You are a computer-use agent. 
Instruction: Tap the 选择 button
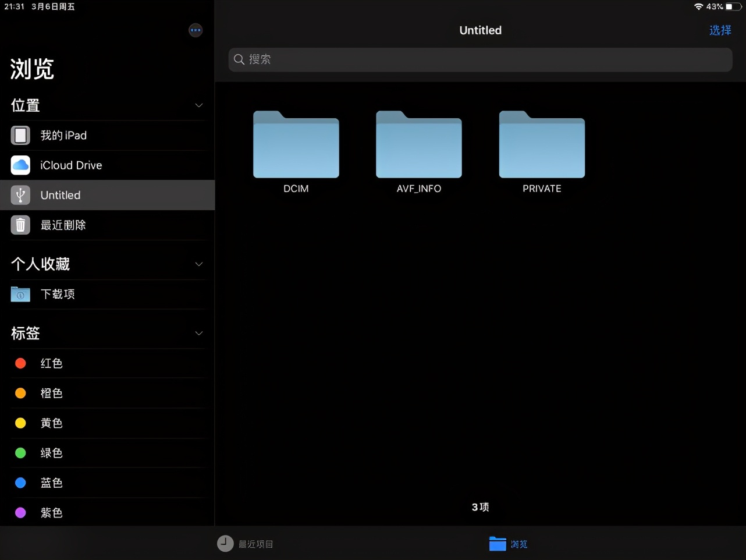click(x=720, y=30)
